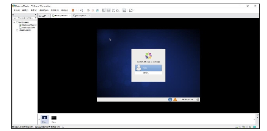
Task: Click the printer status bar icon
Action: [x=247, y=127]
